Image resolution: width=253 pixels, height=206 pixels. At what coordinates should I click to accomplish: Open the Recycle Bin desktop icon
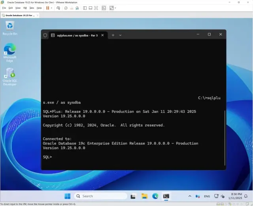(x=10, y=28)
